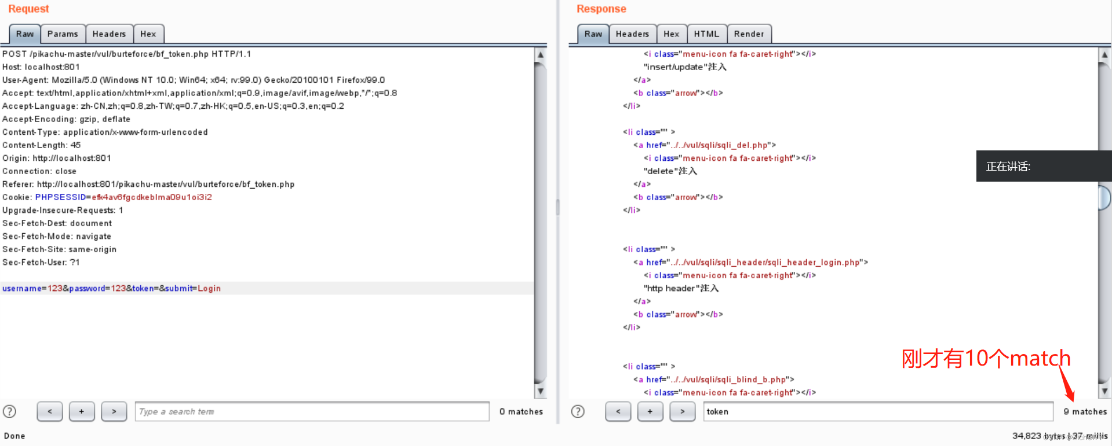Click the PHPSESSID cookie value
This screenshot has width=1112, height=446.
coord(152,197)
